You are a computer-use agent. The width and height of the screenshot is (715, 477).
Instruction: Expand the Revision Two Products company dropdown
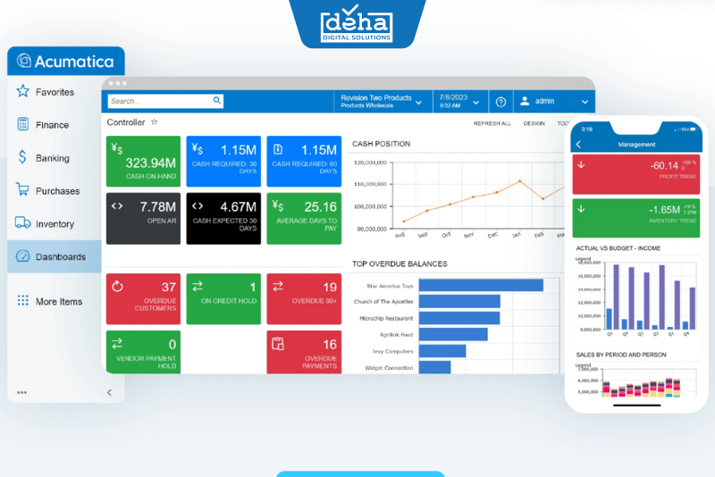(x=382, y=101)
